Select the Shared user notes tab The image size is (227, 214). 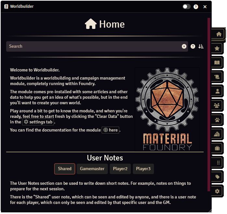tap(65, 169)
